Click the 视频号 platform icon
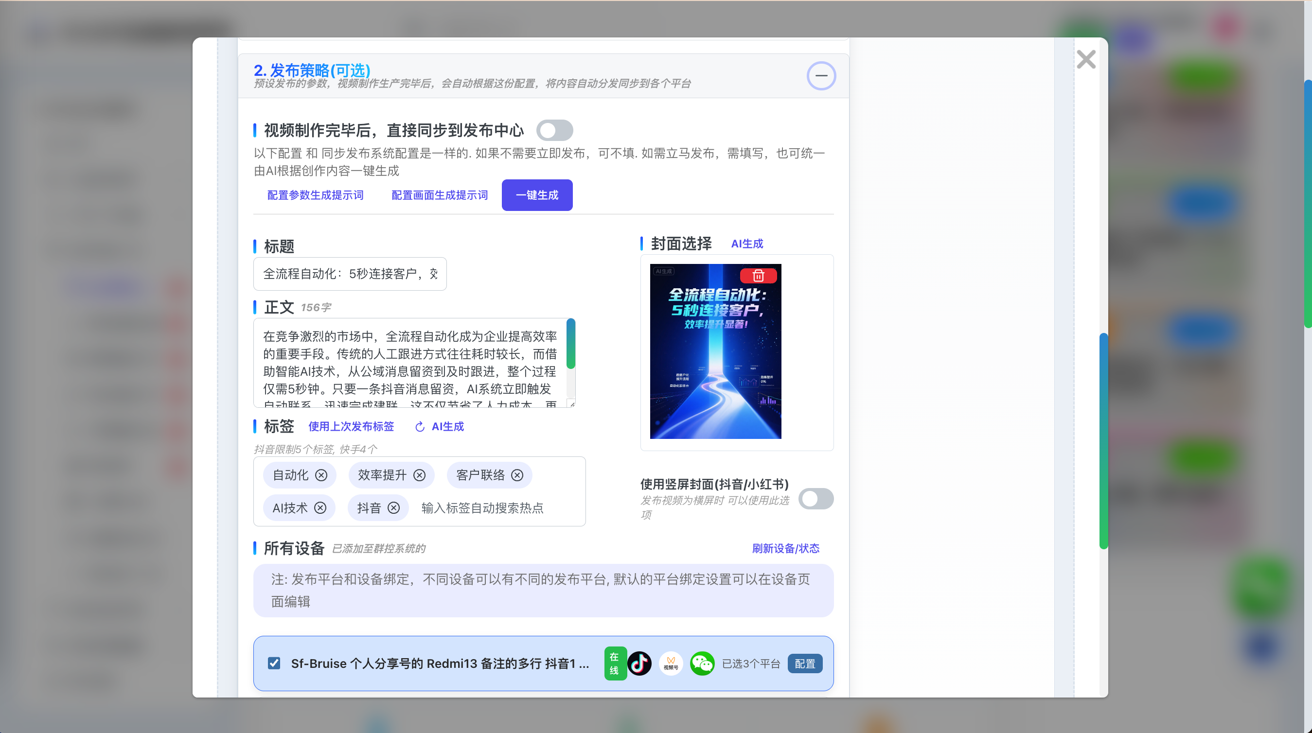The image size is (1312, 733). tap(671, 663)
